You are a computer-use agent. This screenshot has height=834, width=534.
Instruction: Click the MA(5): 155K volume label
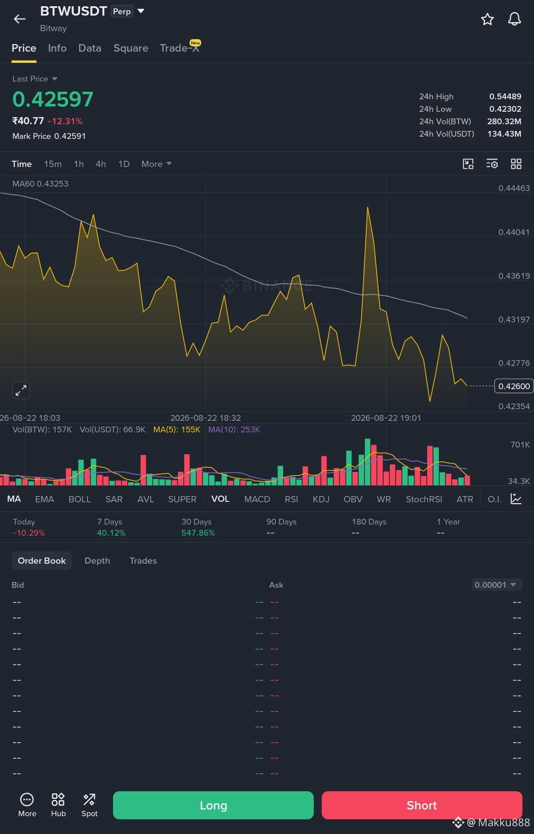(x=177, y=430)
